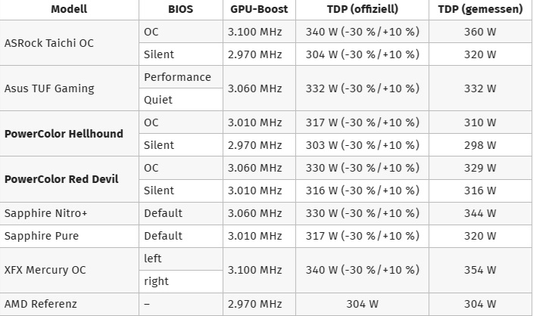Select the 298 W measured TDP cell
This screenshot has width=533, height=316.
pos(480,145)
